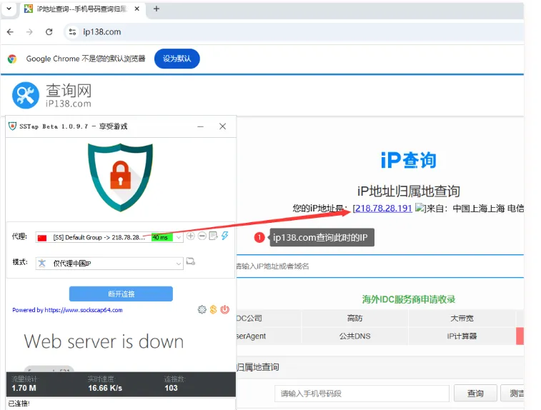
Task: Click the 40 ms latency indicator
Action: pos(162,237)
